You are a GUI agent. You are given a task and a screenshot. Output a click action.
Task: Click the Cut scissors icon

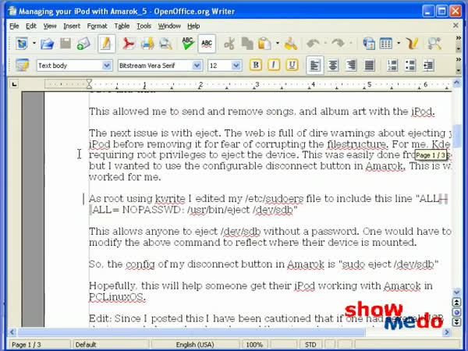[x=229, y=44]
